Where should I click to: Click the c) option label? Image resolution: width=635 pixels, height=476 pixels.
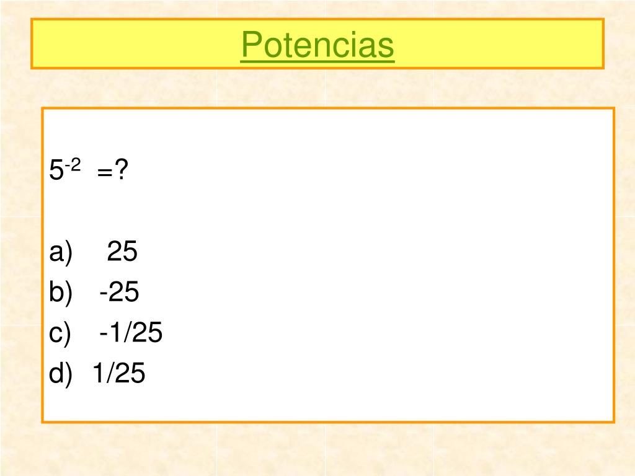(x=60, y=333)
